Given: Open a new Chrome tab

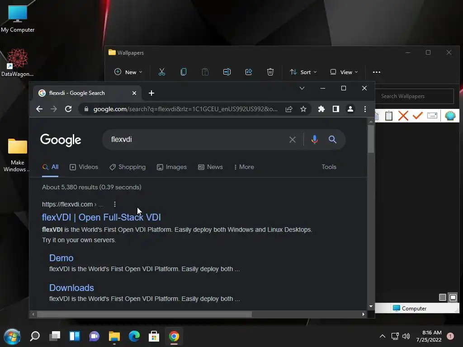Looking at the screenshot, I should 151,93.
